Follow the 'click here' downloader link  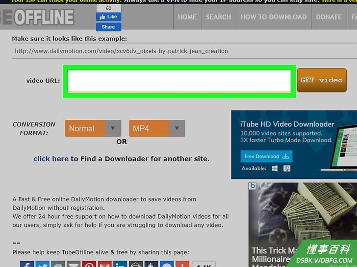click(51, 159)
